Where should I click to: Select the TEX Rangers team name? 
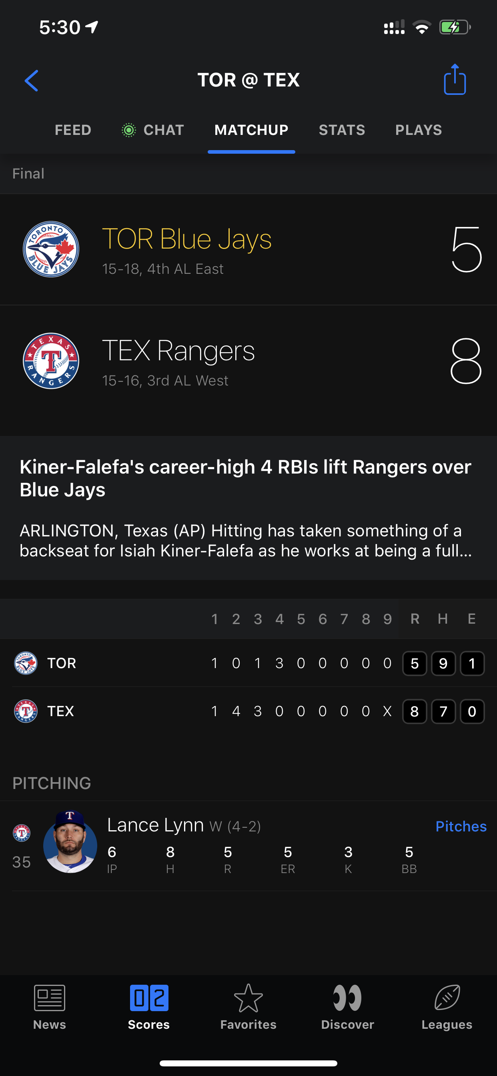coord(178,351)
